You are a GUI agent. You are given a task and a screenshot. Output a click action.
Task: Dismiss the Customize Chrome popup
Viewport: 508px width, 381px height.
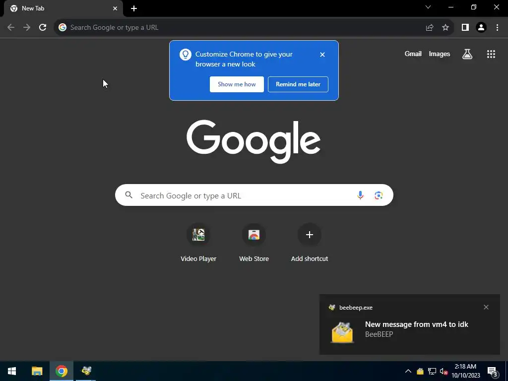coord(322,55)
